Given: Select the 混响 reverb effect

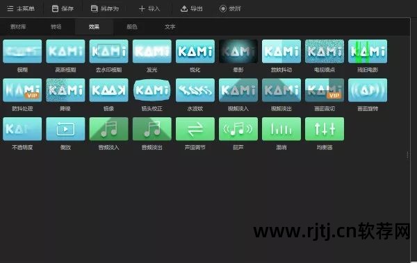Looking at the screenshot, I should point(281,129).
